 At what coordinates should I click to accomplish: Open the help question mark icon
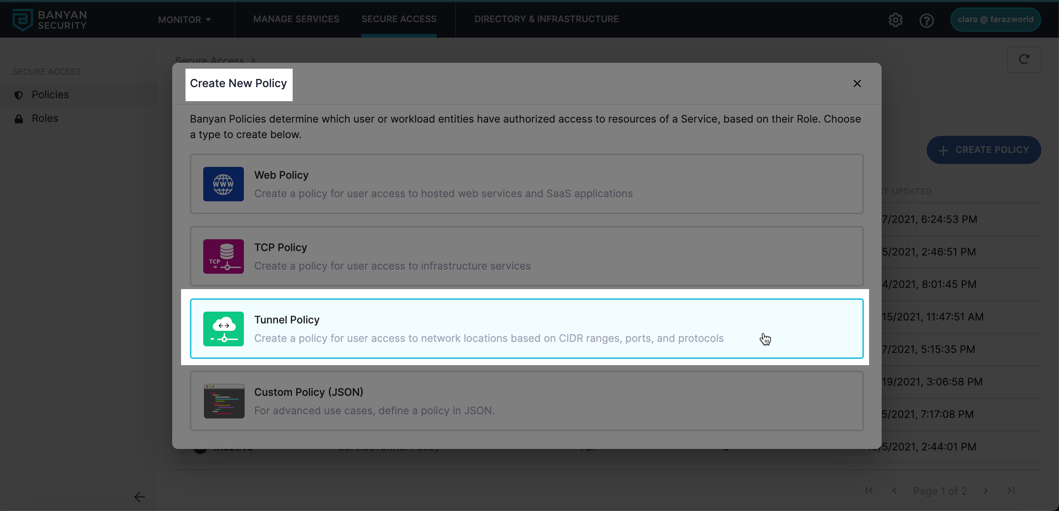click(x=926, y=20)
